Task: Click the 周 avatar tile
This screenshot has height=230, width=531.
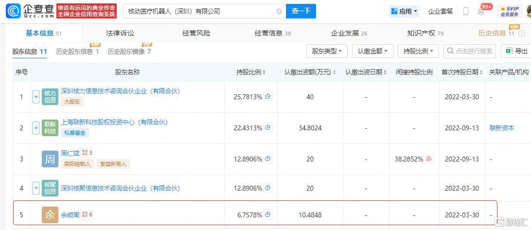Action: (x=50, y=159)
